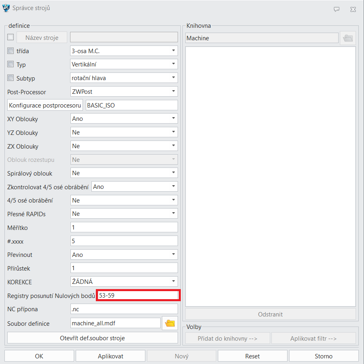Click the Knihovna folder browse icon
364x364 pixels.
348,38
